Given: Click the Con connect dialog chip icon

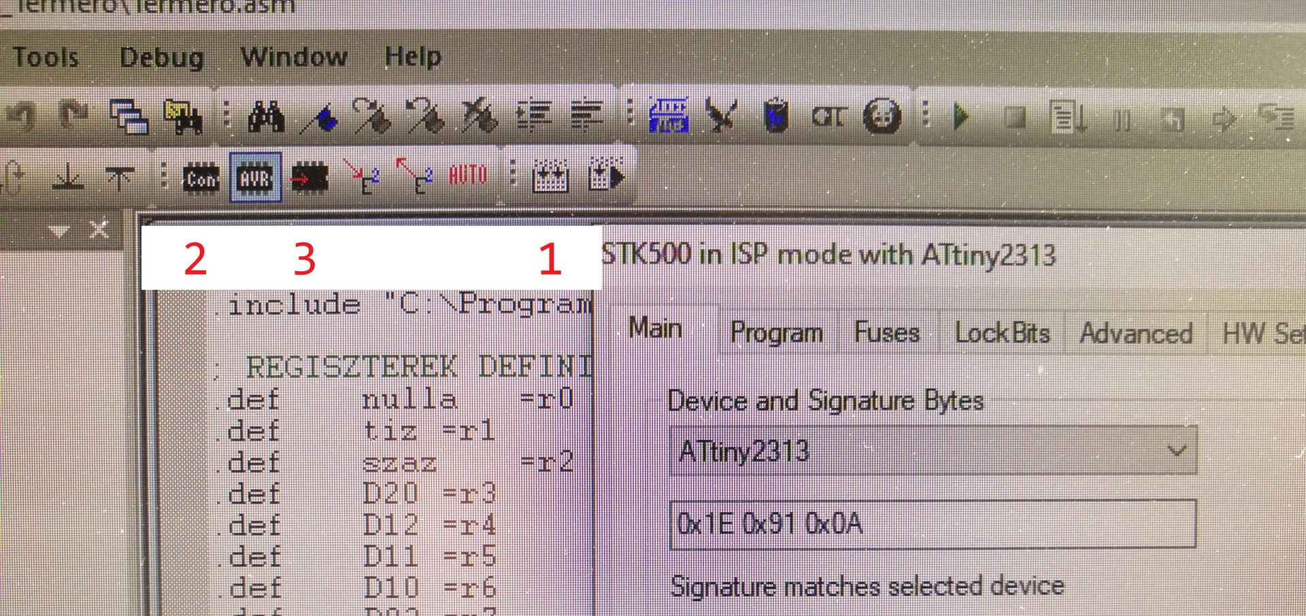Looking at the screenshot, I should pos(201,178).
